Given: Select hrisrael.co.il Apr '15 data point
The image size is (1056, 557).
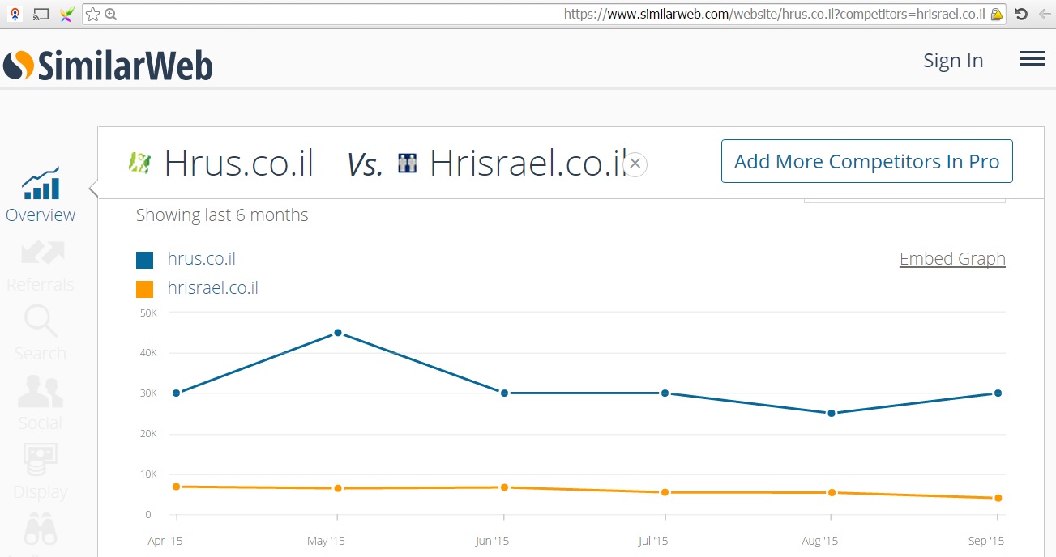Looking at the screenshot, I should tap(177, 487).
